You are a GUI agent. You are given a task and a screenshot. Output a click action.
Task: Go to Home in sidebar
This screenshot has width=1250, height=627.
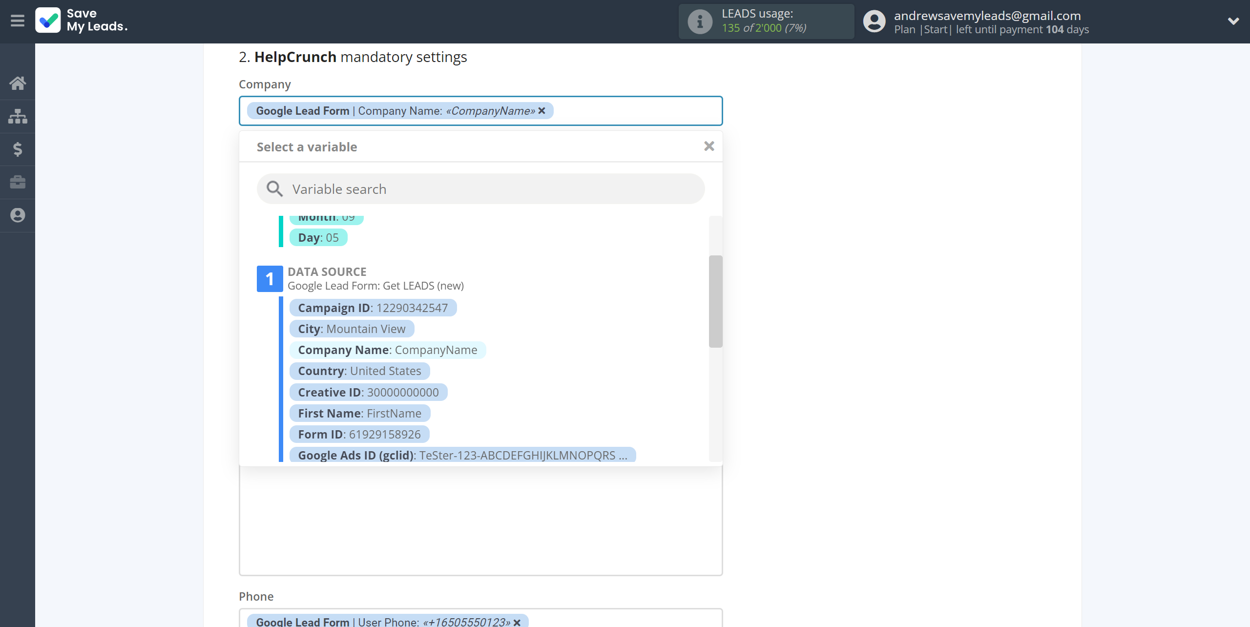(18, 84)
